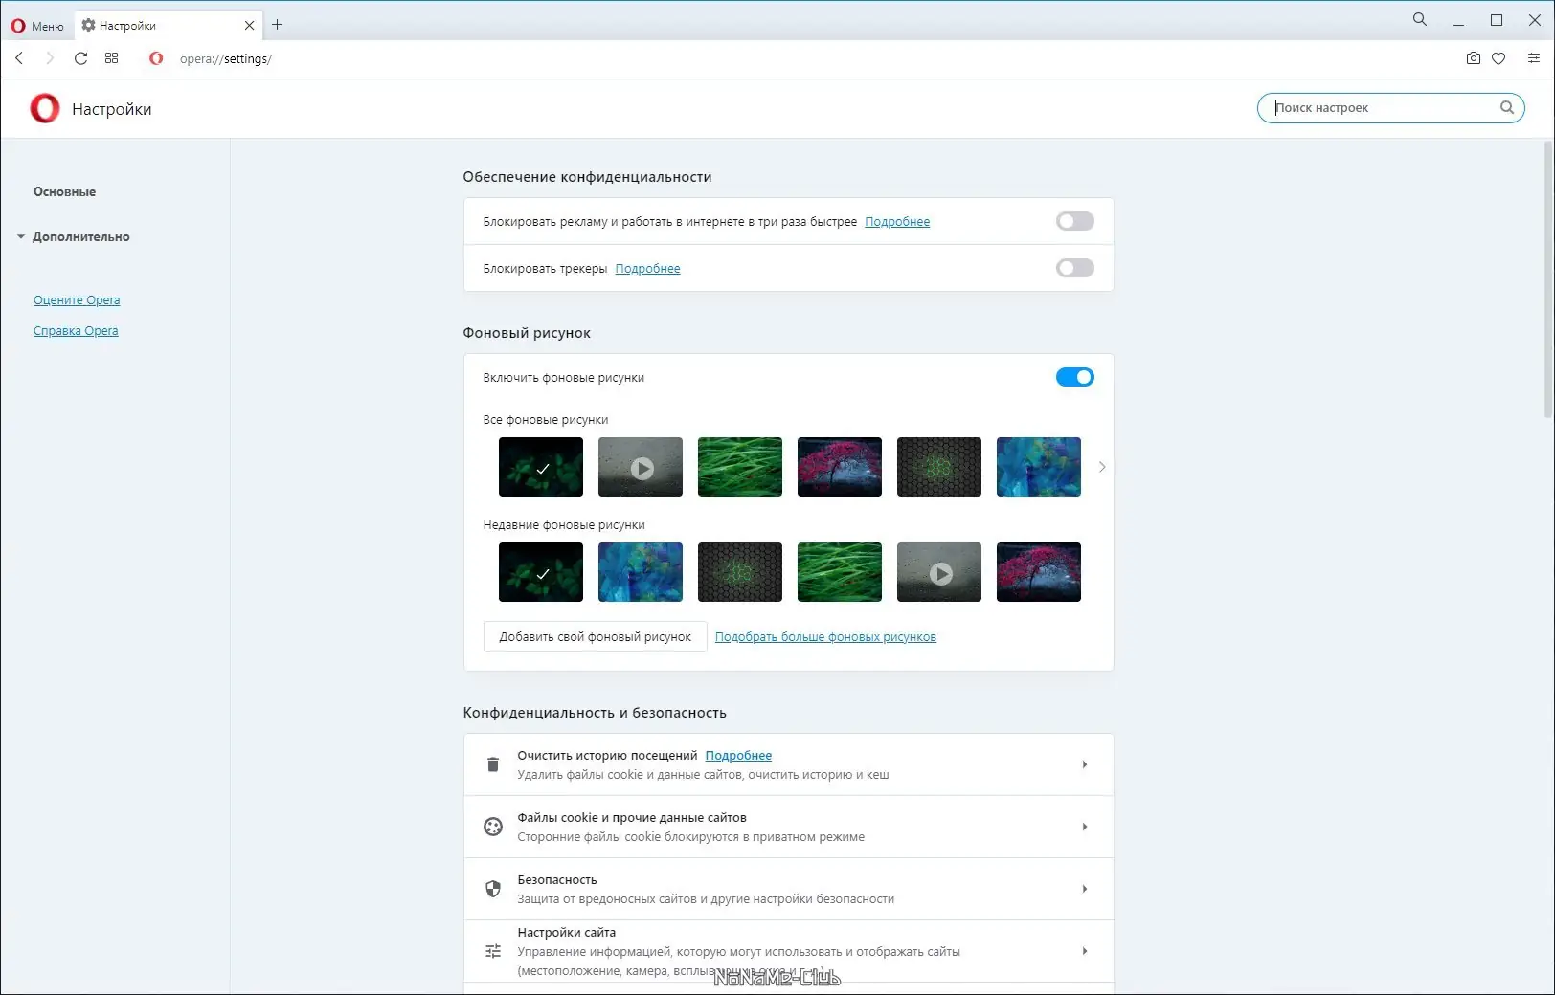
Task: Open a new tab with plus icon
Action: [278, 25]
